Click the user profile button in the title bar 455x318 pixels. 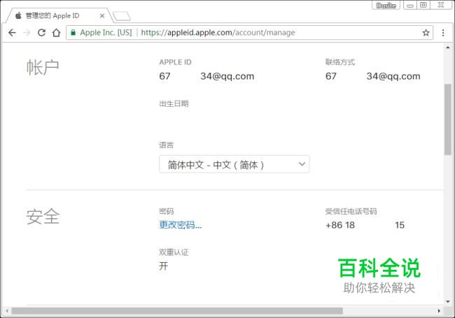[x=386, y=5]
